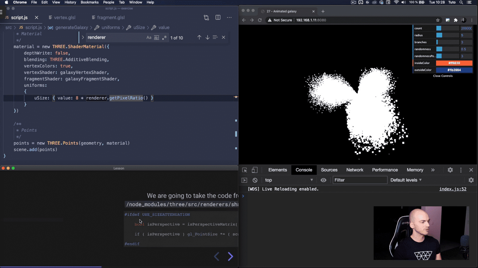Bookmark this page with the star icon
Viewport: 478px width, 268px height.
click(x=438, y=20)
